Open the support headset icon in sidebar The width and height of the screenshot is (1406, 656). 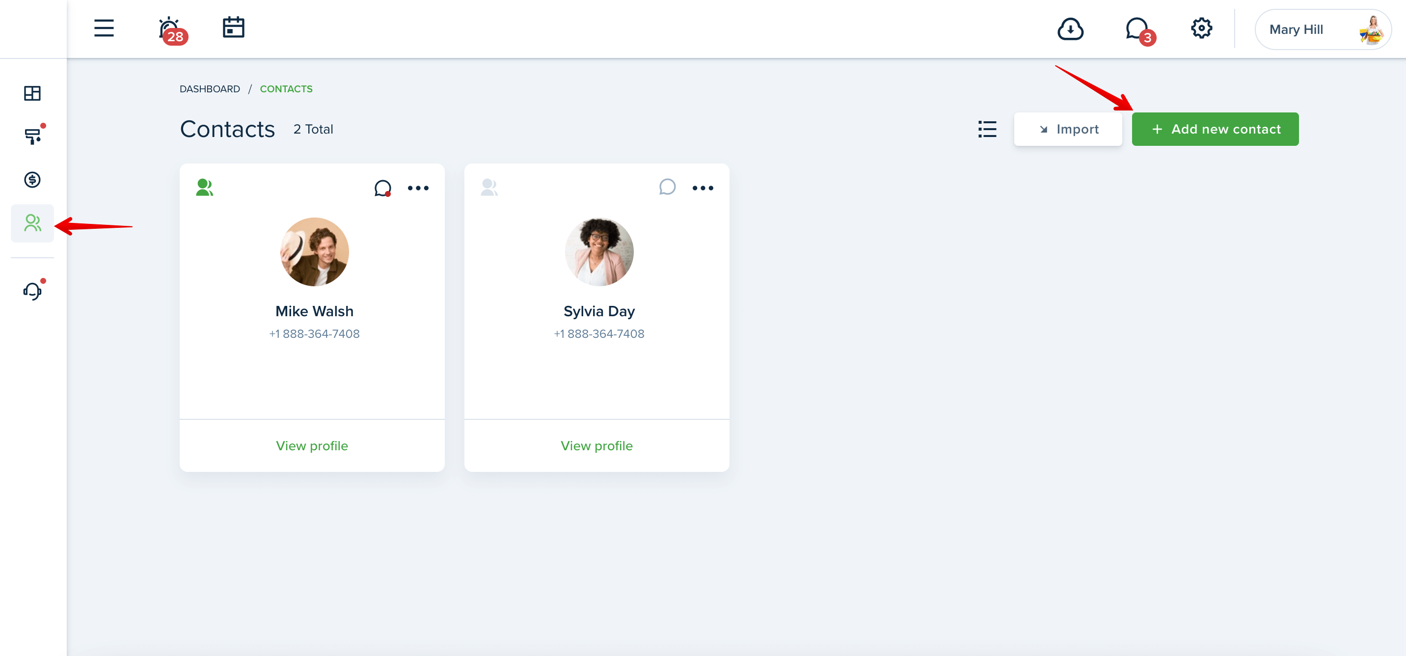pyautogui.click(x=33, y=290)
